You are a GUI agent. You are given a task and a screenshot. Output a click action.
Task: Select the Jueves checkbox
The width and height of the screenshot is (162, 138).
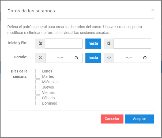37,87
